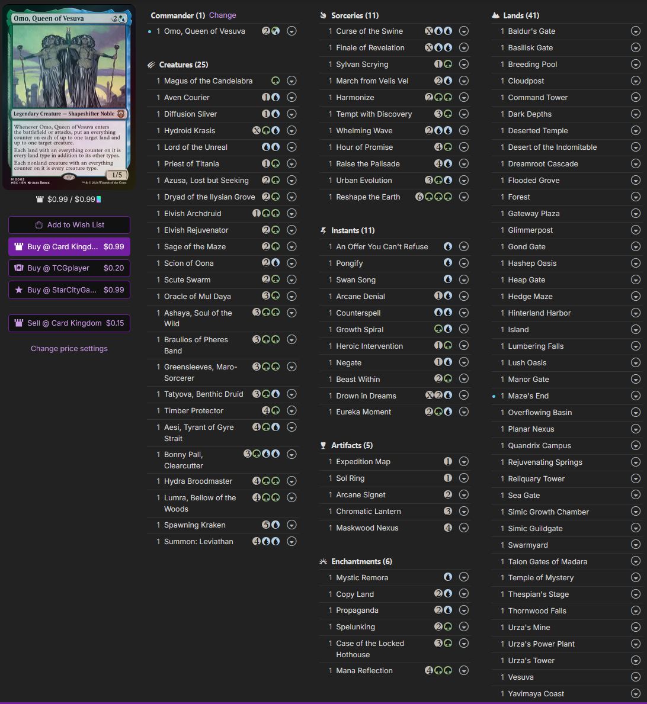647x704 pixels.
Task: Open options dropdown for Curse of the Swine
Action: [x=464, y=31]
